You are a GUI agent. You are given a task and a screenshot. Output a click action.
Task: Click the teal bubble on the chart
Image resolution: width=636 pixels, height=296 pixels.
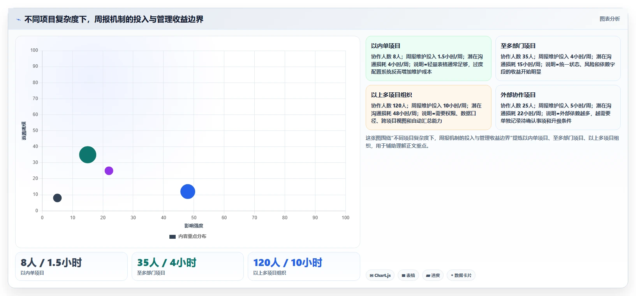(88, 155)
